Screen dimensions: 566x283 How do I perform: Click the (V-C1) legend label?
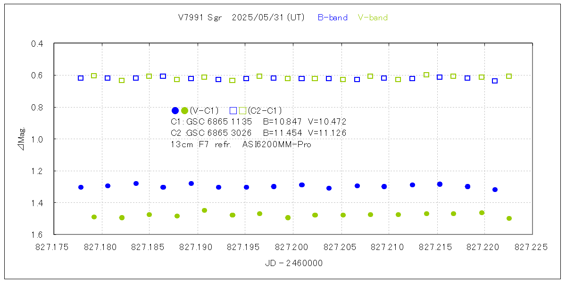(x=204, y=111)
